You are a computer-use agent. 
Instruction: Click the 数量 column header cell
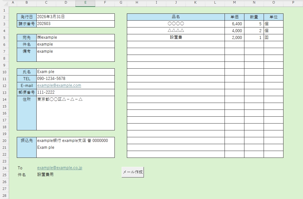click(254, 17)
